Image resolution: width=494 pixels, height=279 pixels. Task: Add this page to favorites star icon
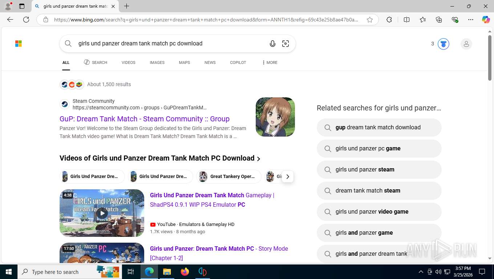click(x=370, y=20)
